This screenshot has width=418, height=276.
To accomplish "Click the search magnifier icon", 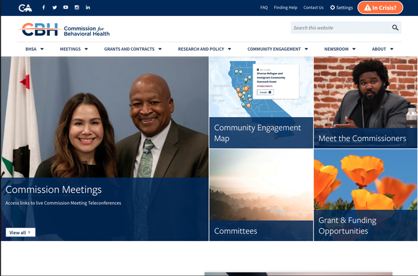I will (x=395, y=28).
